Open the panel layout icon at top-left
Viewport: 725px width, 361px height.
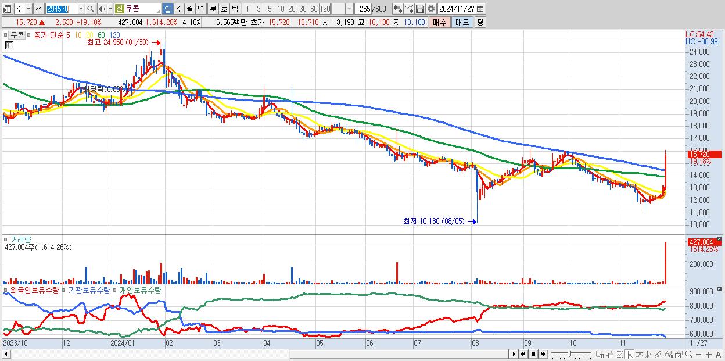point(7,9)
